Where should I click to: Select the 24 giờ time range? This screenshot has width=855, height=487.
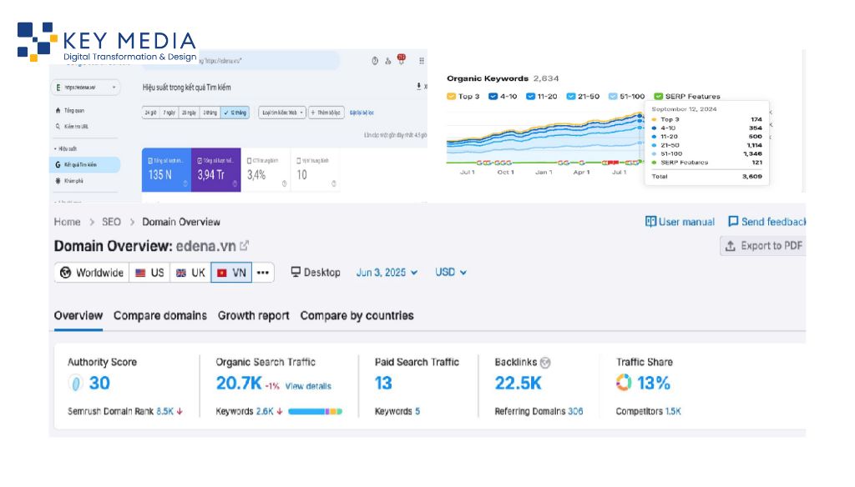150,113
